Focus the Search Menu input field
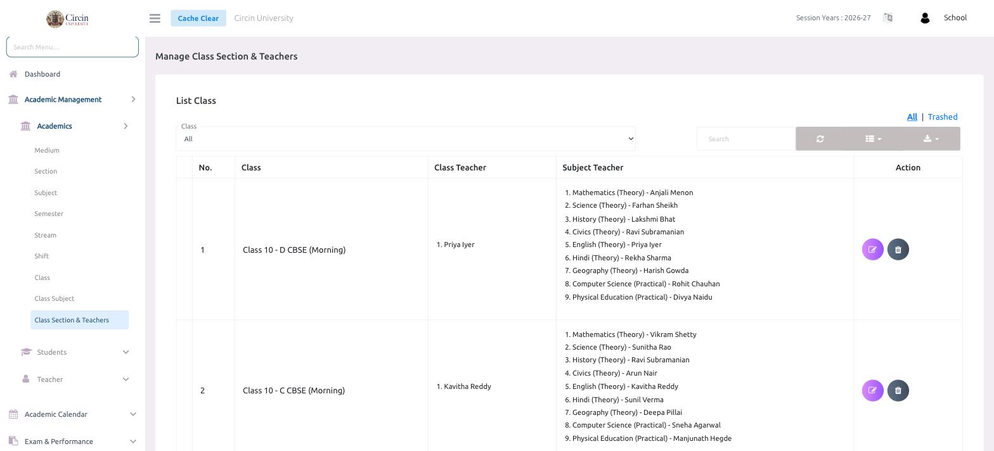The width and height of the screenshot is (994, 451). (72, 47)
